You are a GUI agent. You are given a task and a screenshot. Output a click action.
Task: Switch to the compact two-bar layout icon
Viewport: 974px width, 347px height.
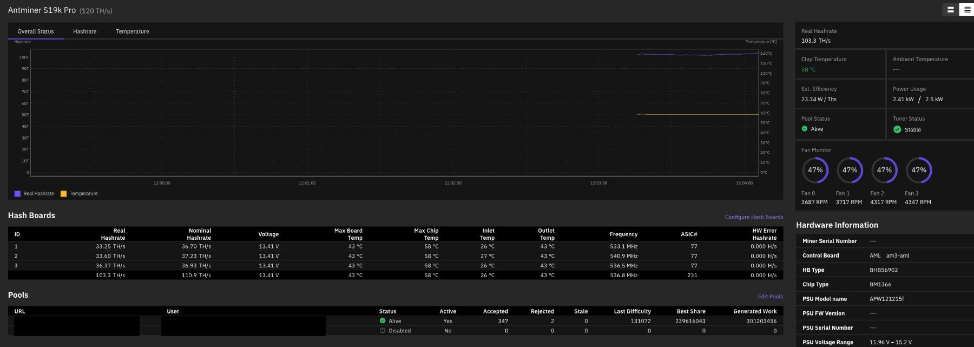[950, 10]
